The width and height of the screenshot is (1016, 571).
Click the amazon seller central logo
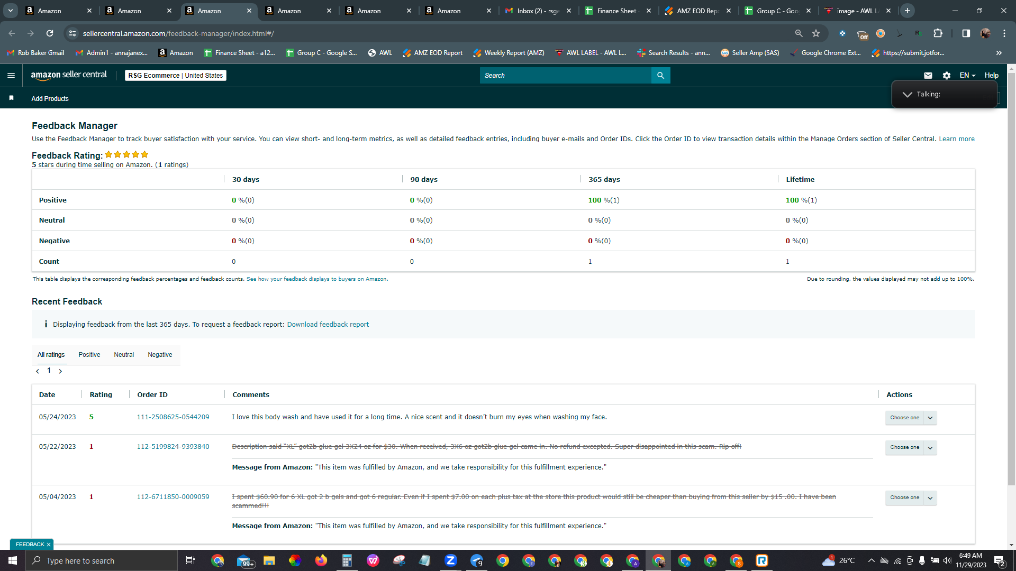(69, 75)
